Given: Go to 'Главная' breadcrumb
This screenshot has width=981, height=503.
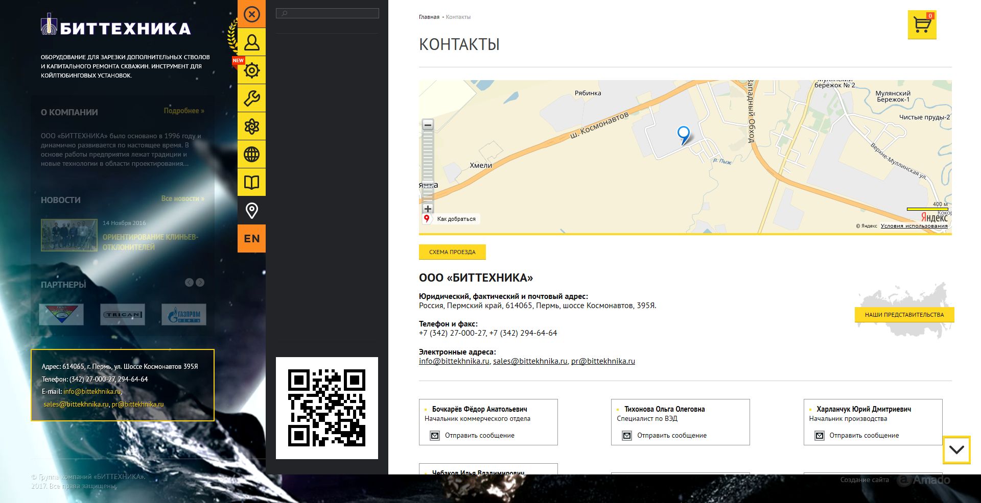Looking at the screenshot, I should (429, 17).
